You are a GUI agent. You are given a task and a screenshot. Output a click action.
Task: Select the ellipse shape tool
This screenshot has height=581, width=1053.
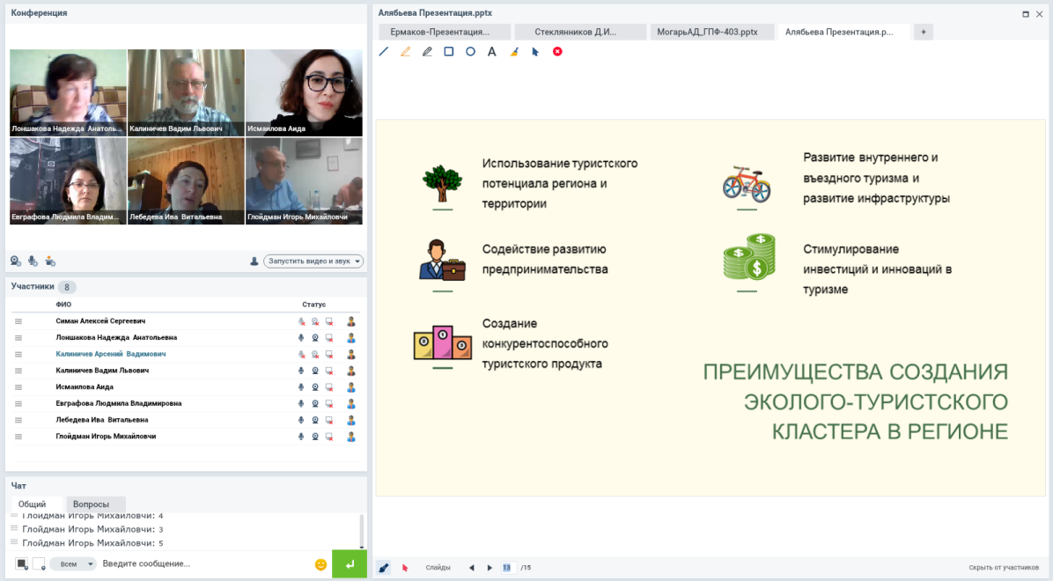click(470, 52)
